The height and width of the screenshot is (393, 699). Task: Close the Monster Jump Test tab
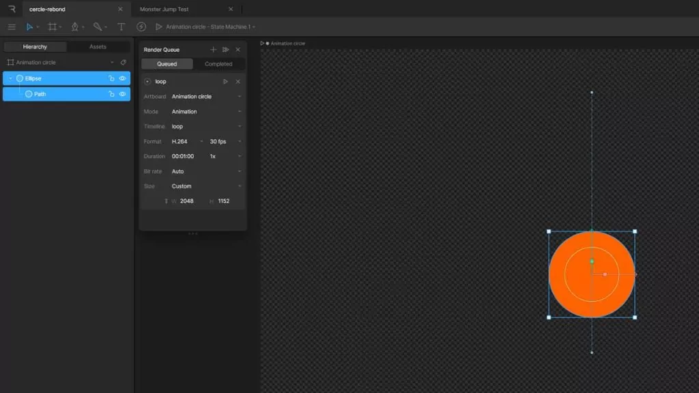tap(231, 9)
